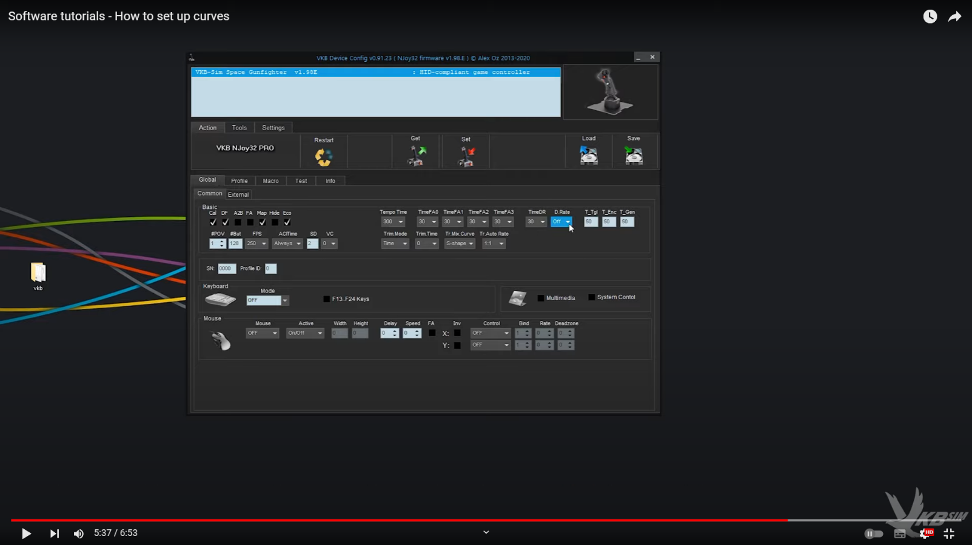The height and width of the screenshot is (545, 972).
Task: Click the keyboard icon in Keyboard section
Action: coord(220,299)
